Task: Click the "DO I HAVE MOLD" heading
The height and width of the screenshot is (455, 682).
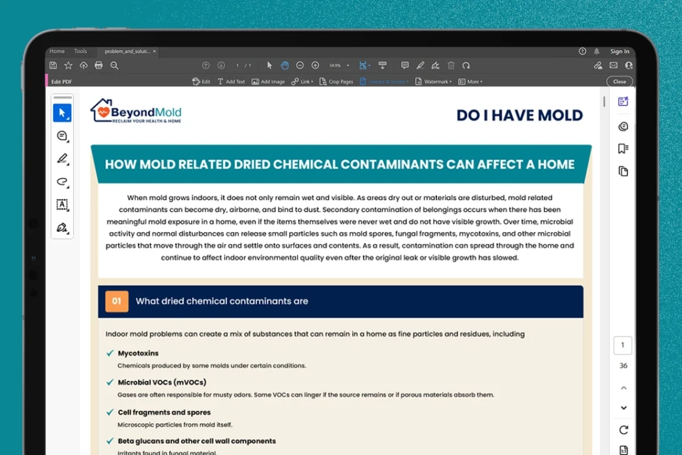Action: click(519, 115)
